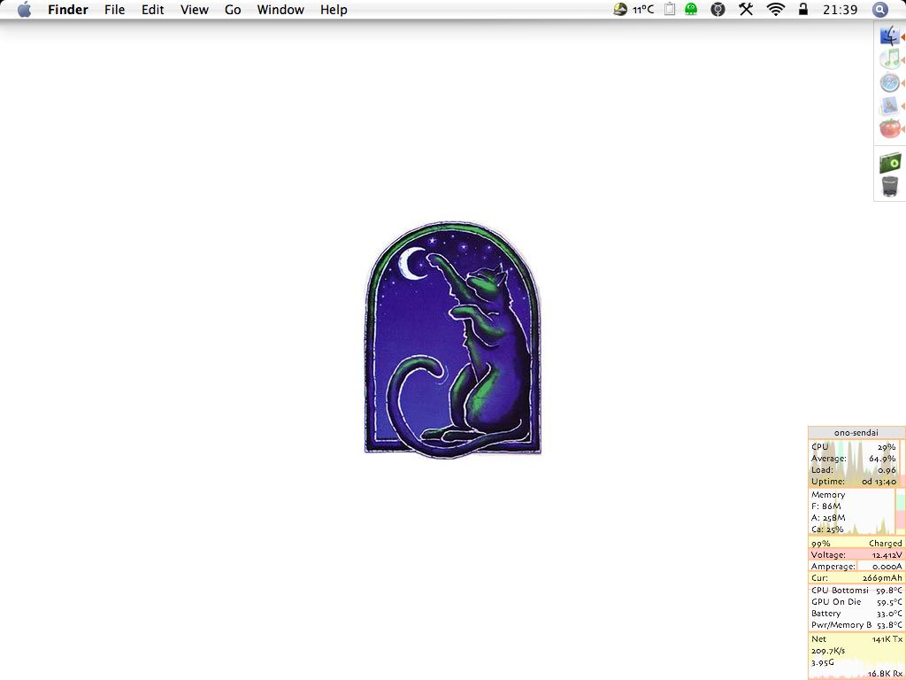The image size is (906, 680).
Task: Click the ono-sendai monitor title
Action: click(856, 432)
